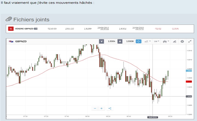Click the GBPNZD chart title

(21, 41)
